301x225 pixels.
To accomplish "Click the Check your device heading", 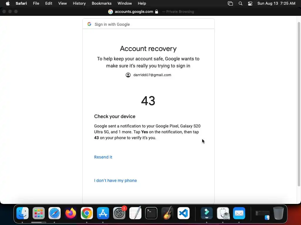I will [x=115, y=116].
